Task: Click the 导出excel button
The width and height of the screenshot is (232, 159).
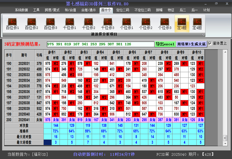Action: coord(165,44)
